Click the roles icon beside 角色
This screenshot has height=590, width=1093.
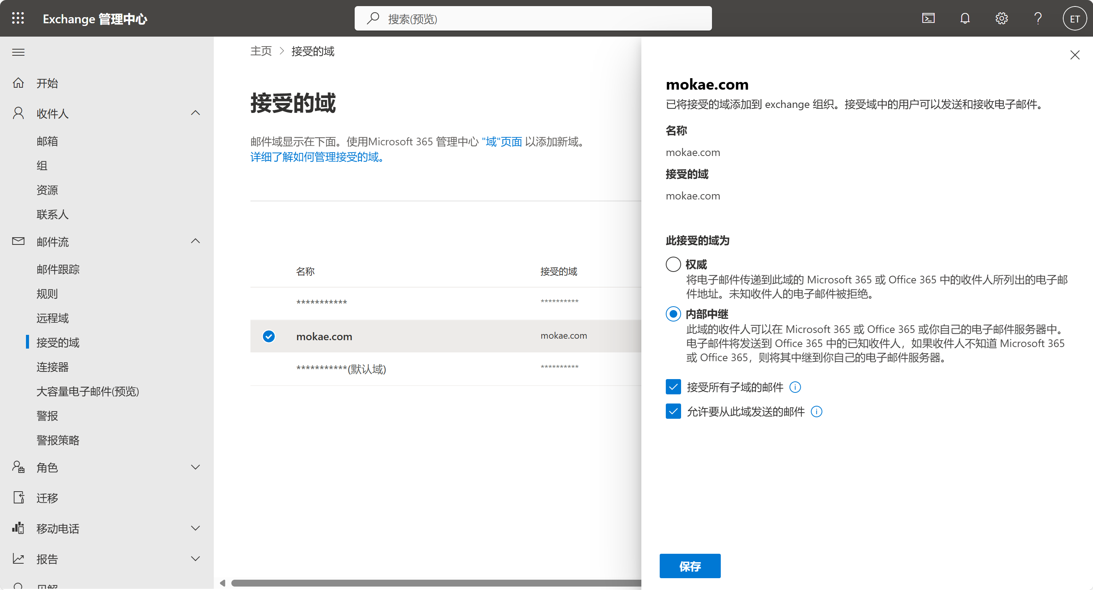coord(18,467)
